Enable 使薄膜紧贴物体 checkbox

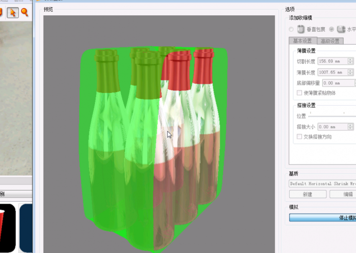[x=299, y=93]
